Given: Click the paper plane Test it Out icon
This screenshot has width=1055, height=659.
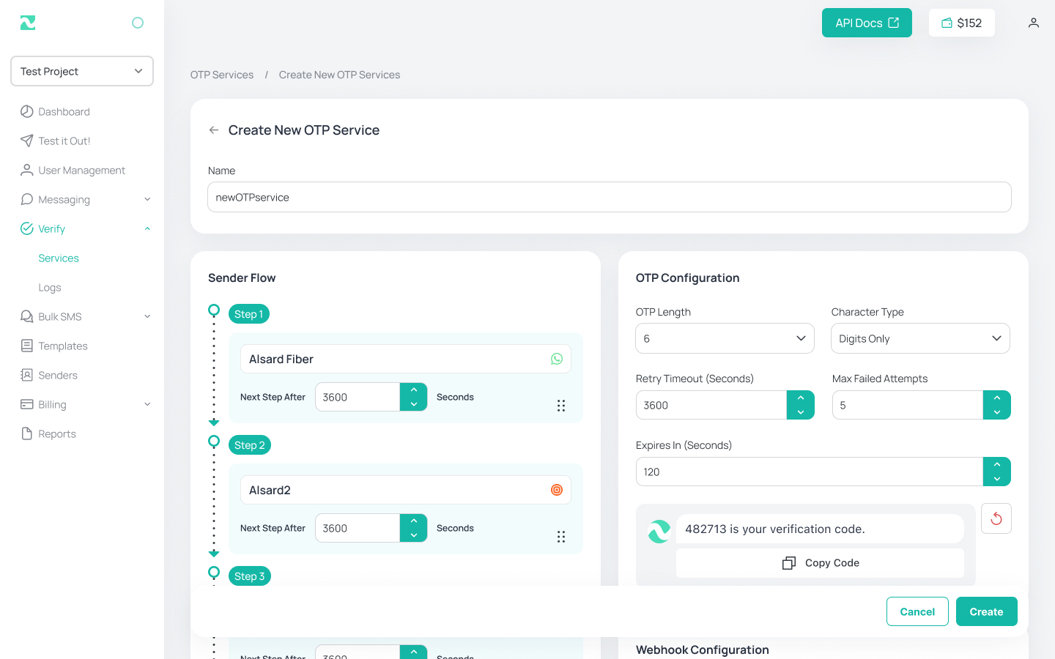Looking at the screenshot, I should (x=26, y=141).
